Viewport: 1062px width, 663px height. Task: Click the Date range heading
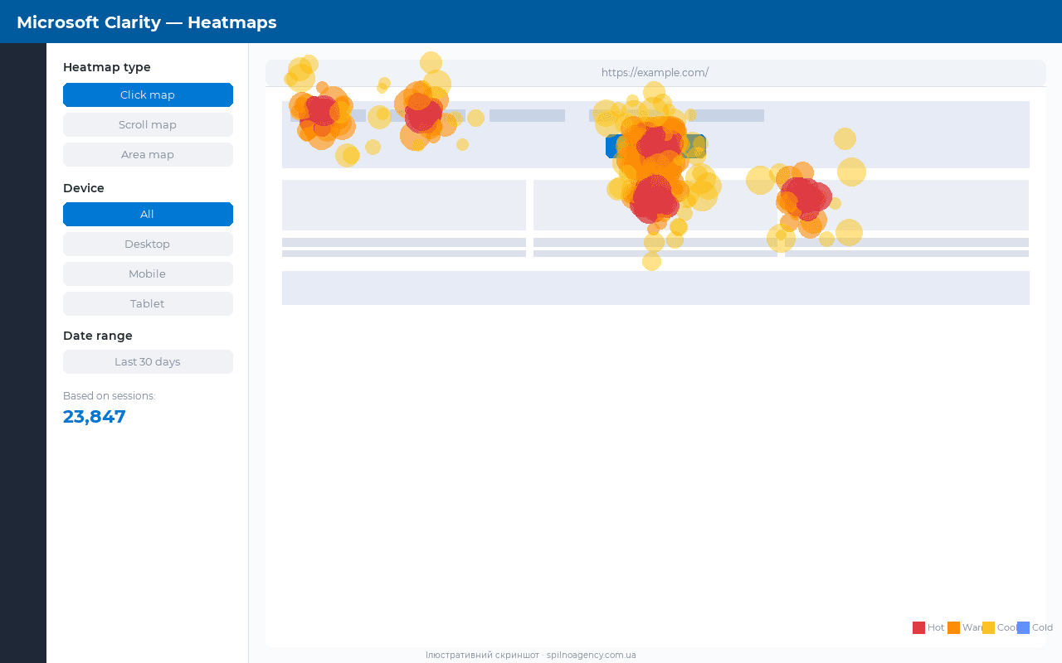pos(98,336)
